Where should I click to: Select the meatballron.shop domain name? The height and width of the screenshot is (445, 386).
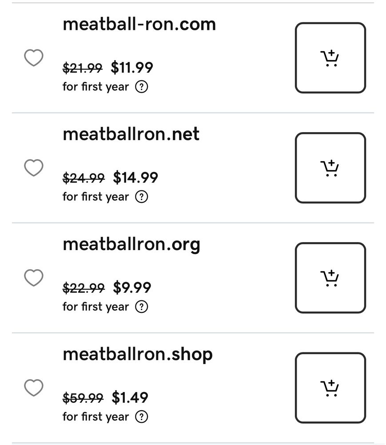click(138, 355)
